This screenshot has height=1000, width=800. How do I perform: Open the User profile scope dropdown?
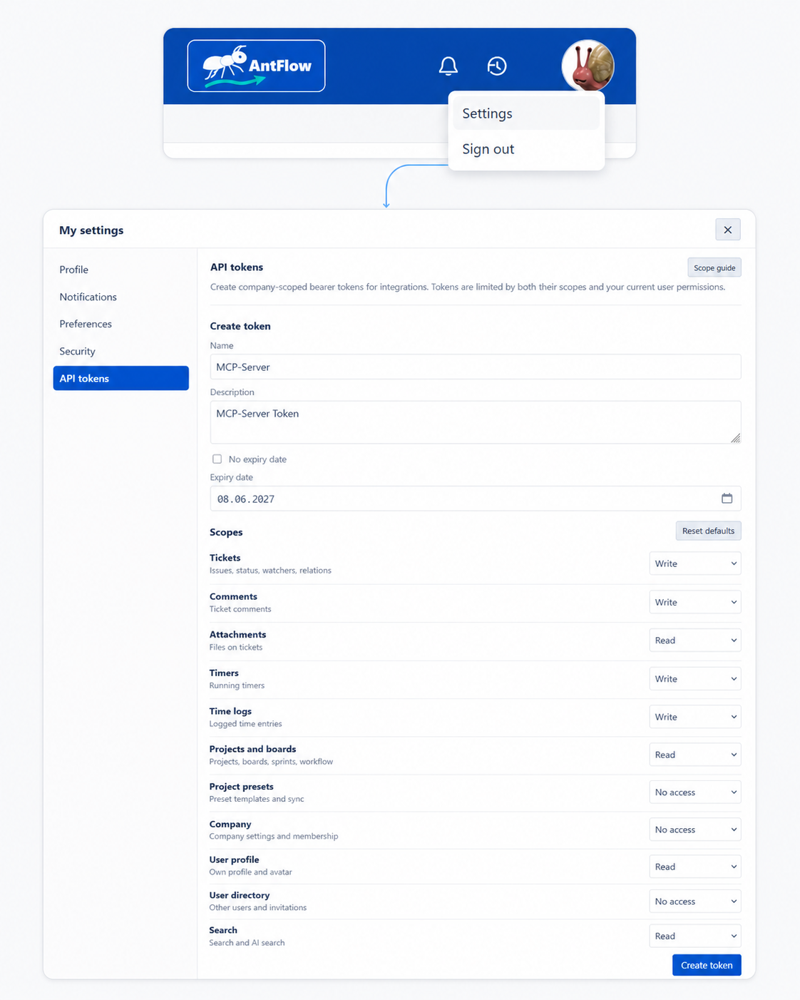(695, 867)
